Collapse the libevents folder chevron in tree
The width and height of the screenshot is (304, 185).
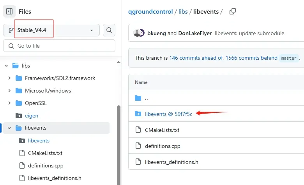(9, 128)
